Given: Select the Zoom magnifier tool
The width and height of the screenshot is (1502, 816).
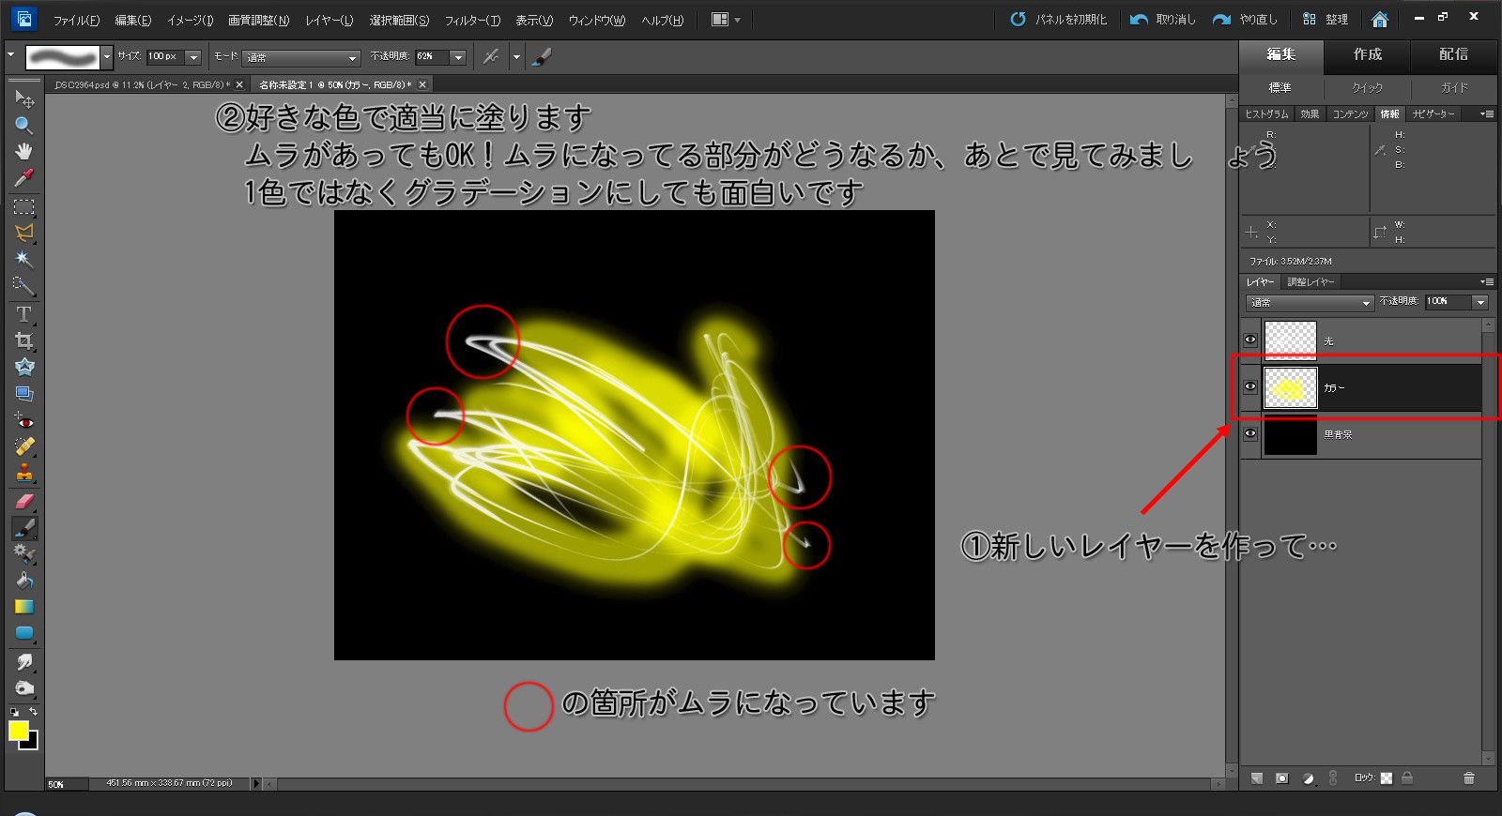Looking at the screenshot, I should [x=23, y=125].
